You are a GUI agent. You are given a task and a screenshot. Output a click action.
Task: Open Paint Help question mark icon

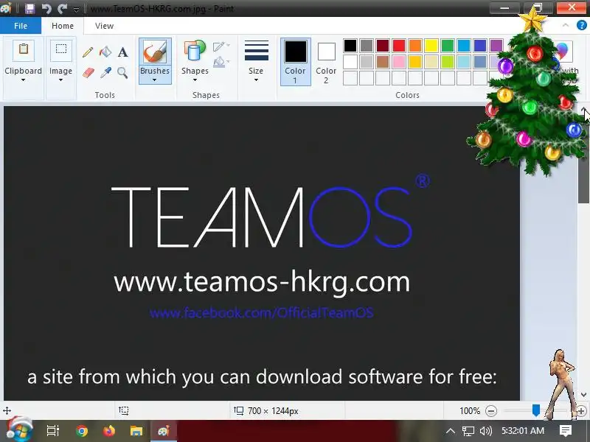coord(581,25)
